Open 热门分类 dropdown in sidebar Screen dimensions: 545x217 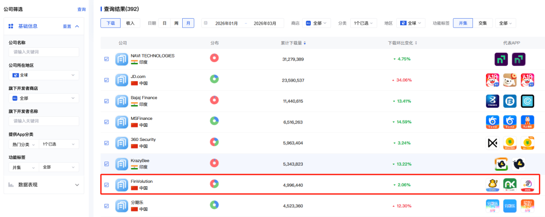24,144
